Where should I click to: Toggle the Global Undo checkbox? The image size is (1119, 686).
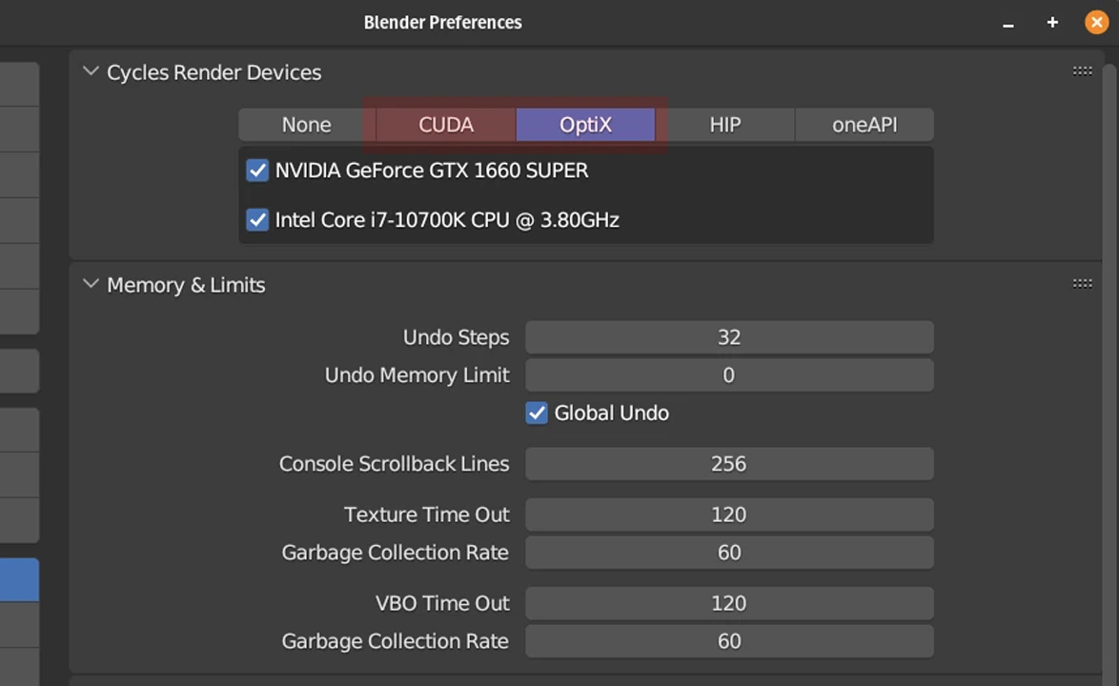(537, 413)
